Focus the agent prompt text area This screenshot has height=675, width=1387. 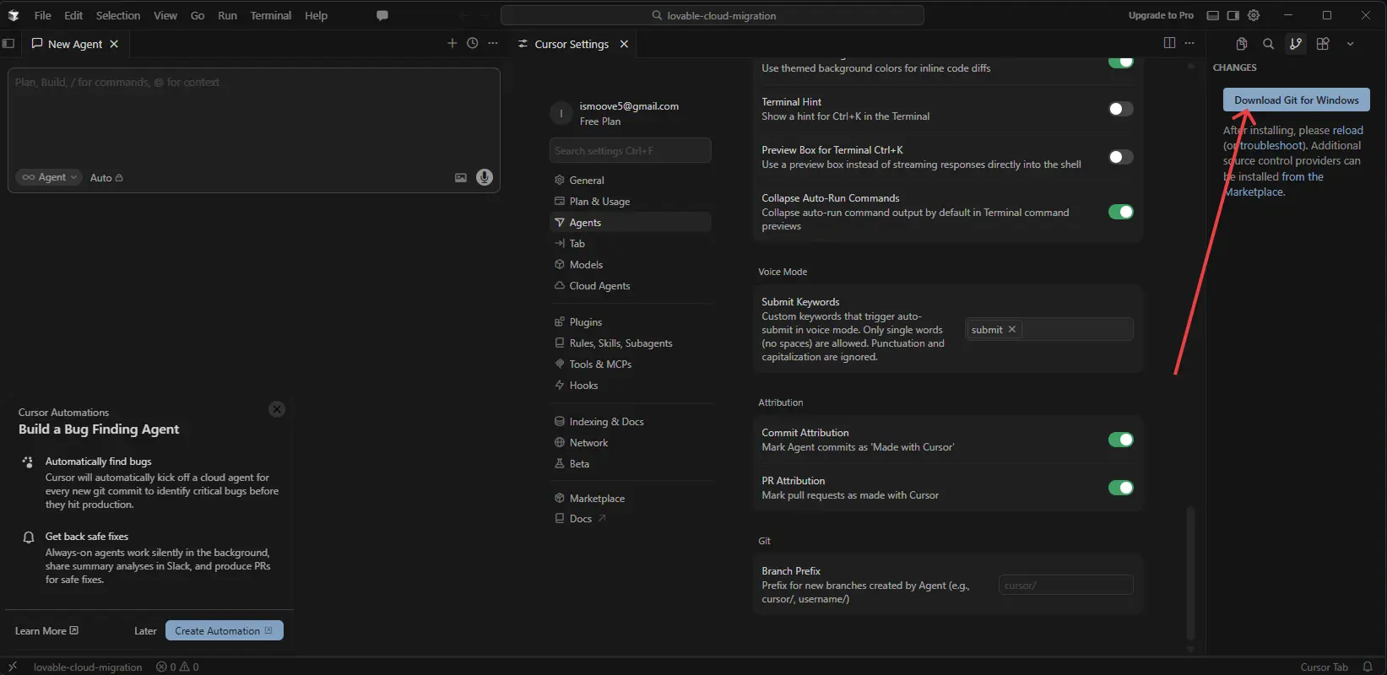(x=253, y=118)
